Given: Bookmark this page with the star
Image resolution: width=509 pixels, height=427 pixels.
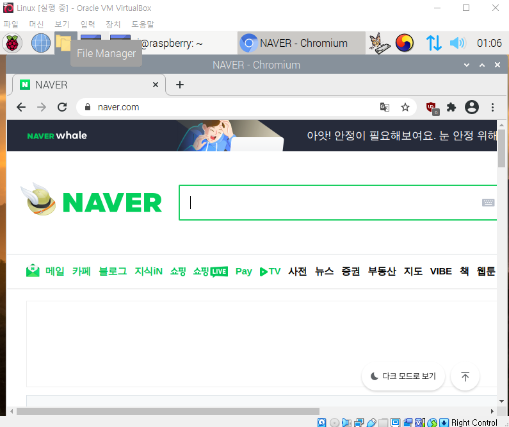Looking at the screenshot, I should coord(405,107).
